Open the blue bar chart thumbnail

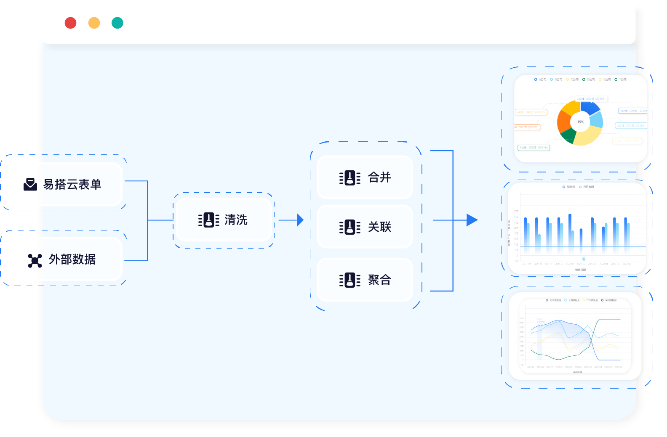(x=577, y=228)
